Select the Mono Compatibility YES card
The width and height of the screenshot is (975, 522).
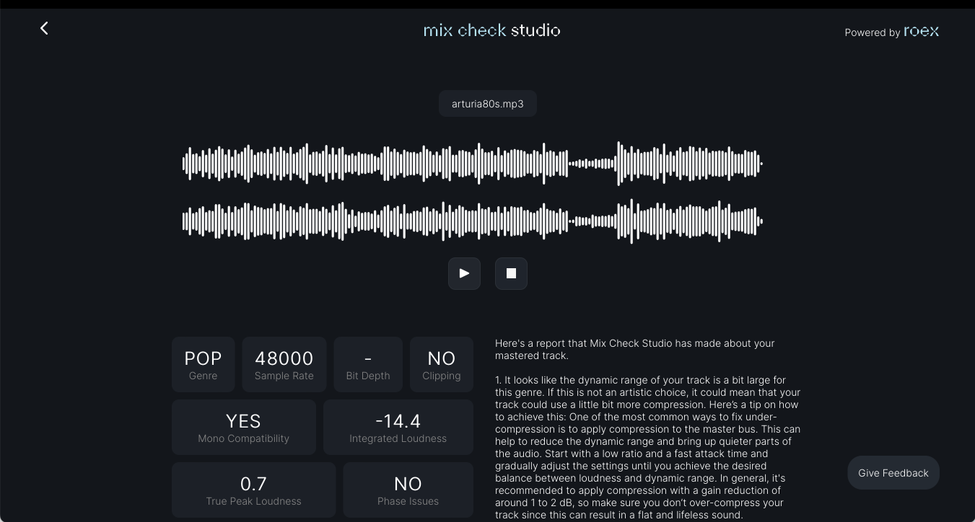(244, 428)
